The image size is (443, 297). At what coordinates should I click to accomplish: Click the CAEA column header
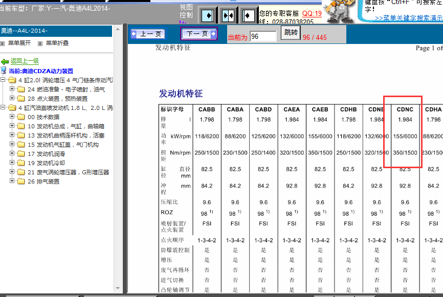(292, 109)
